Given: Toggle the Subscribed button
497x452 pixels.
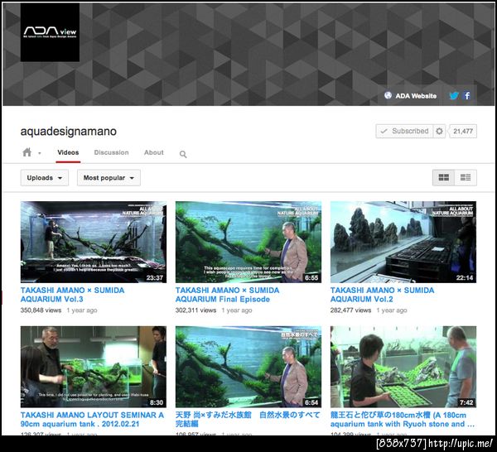Looking at the screenshot, I should pyautogui.click(x=404, y=131).
